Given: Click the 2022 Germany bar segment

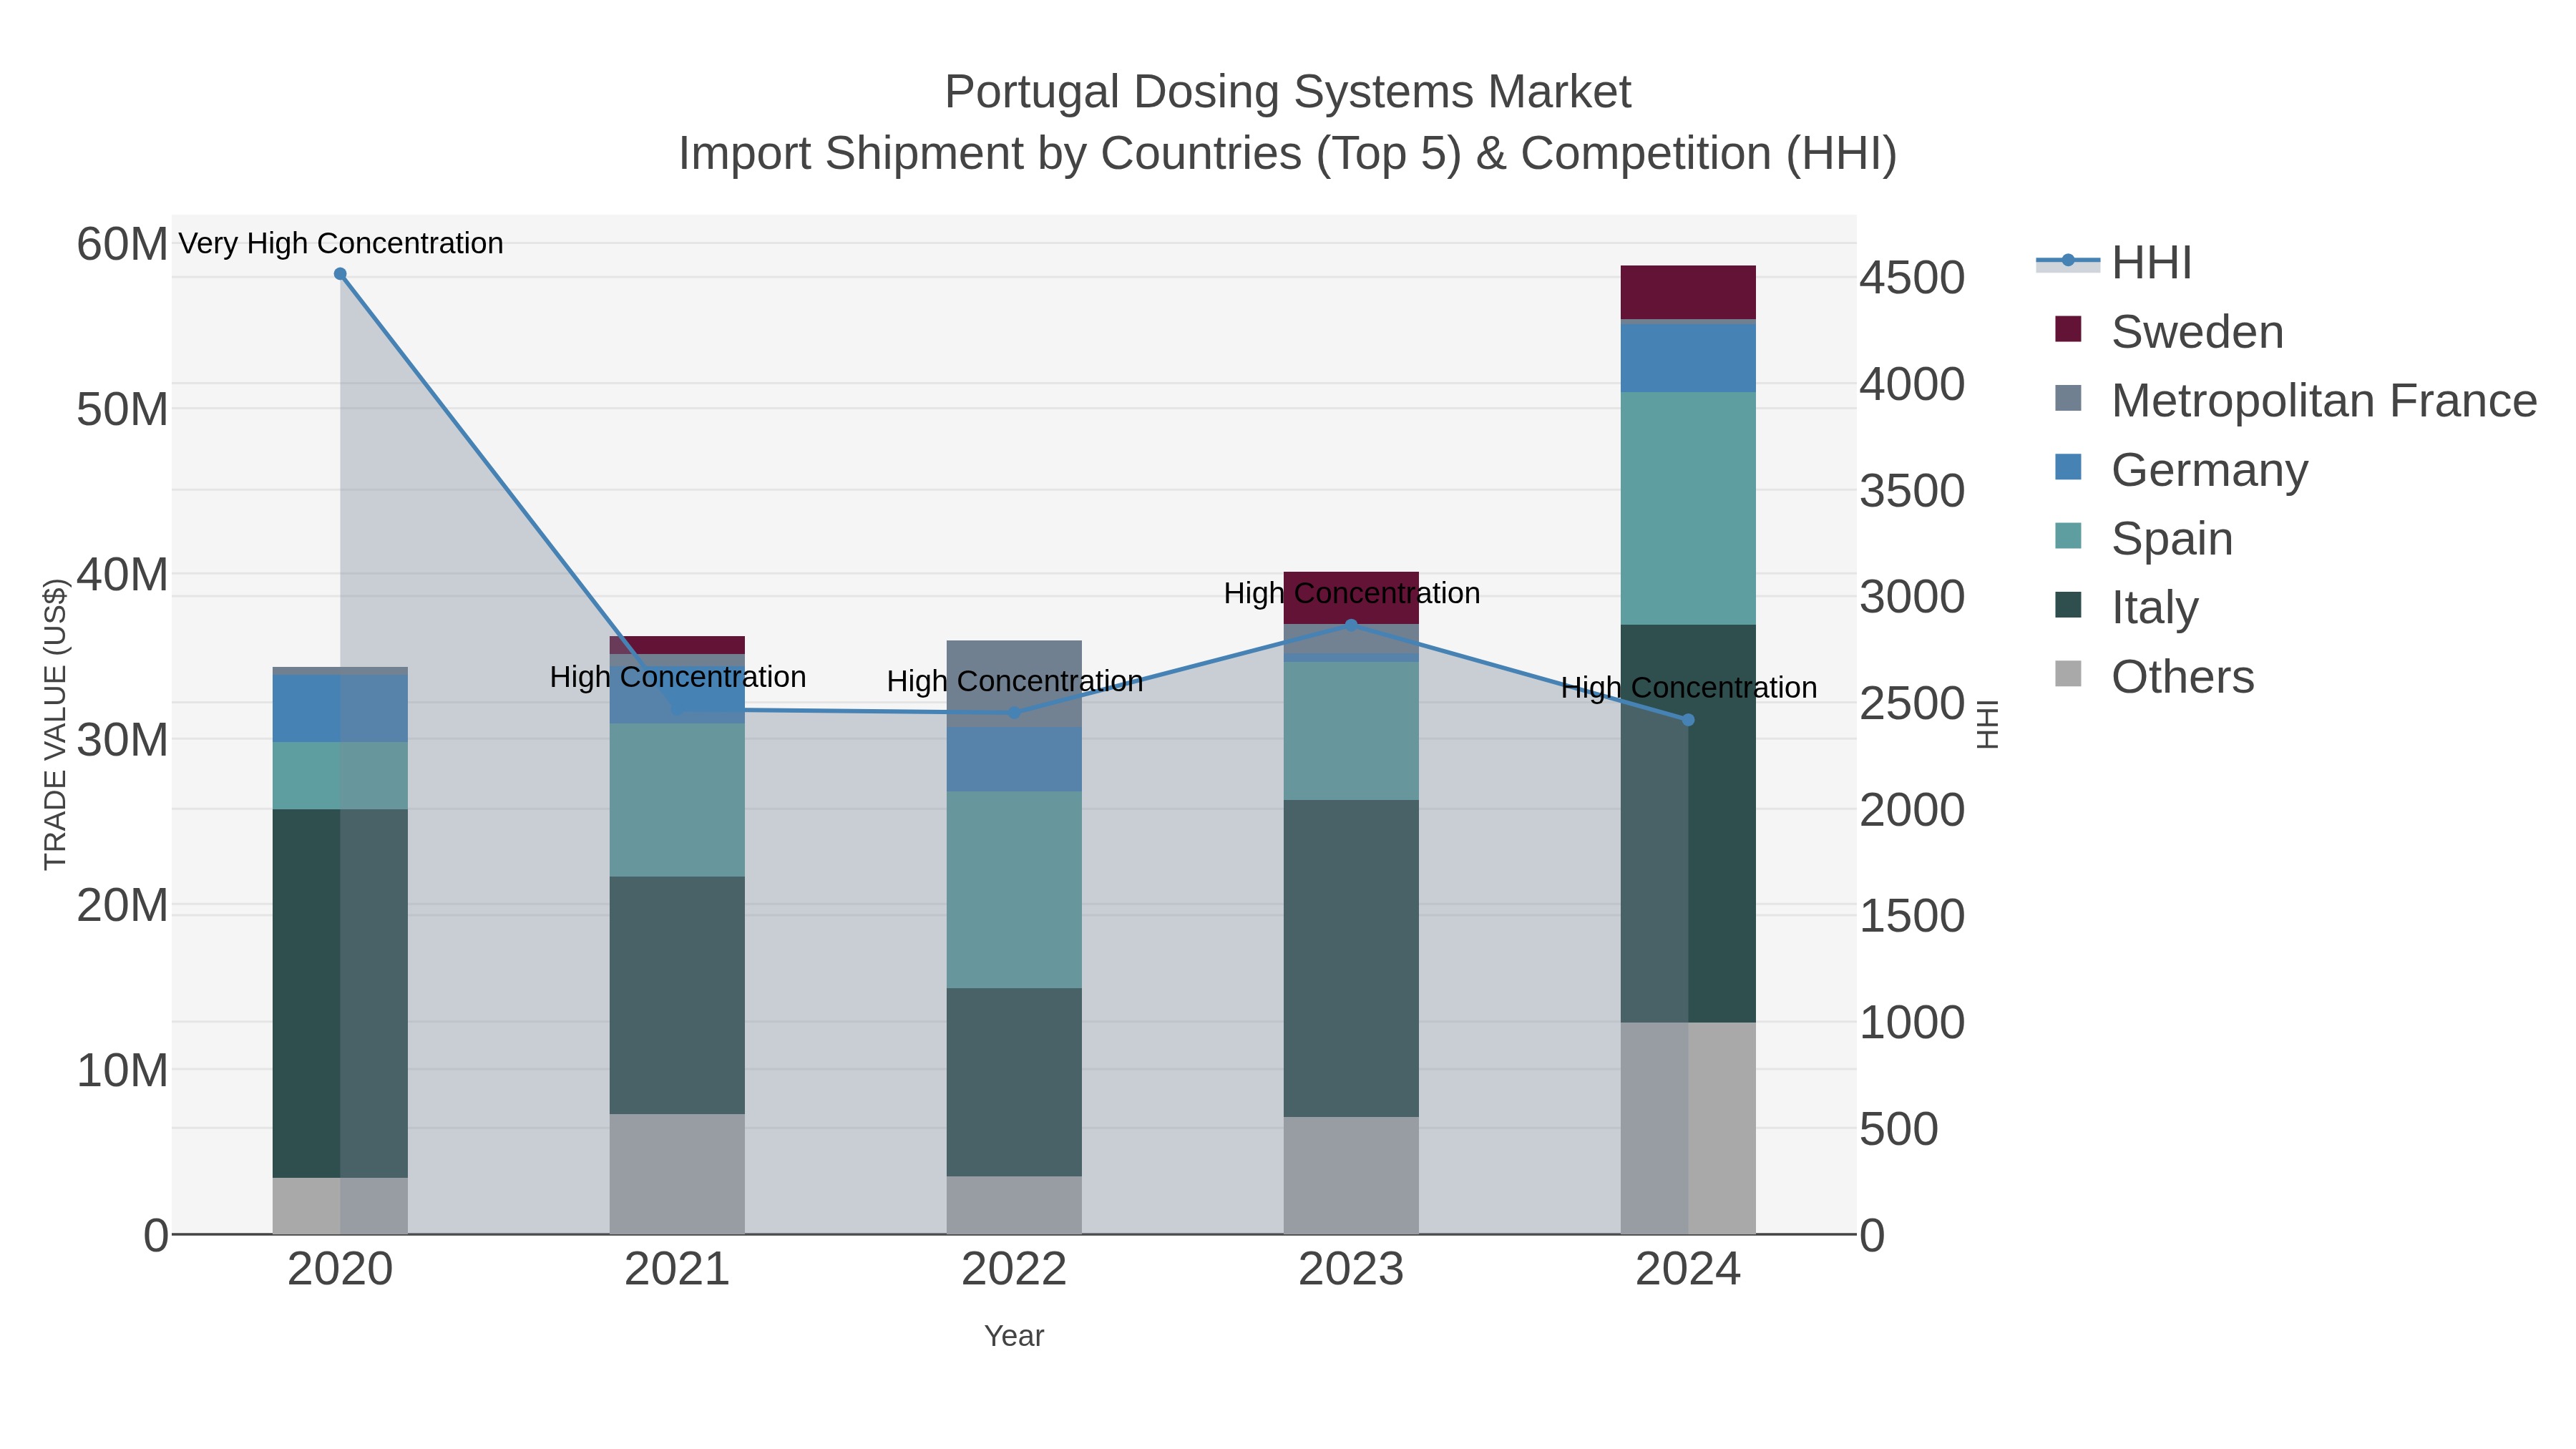Looking at the screenshot, I should tap(1014, 759).
